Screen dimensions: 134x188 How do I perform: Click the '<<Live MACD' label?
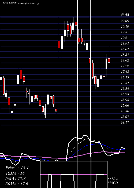pyautogui.click(x=113, y=181)
